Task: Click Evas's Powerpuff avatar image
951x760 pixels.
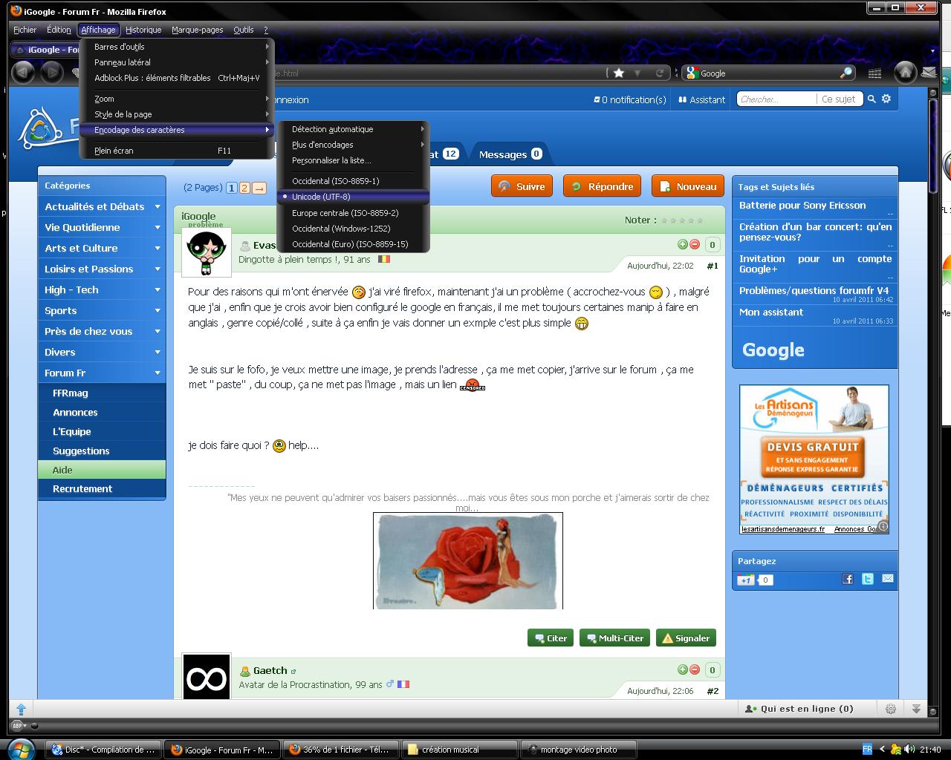Action: 206,252
